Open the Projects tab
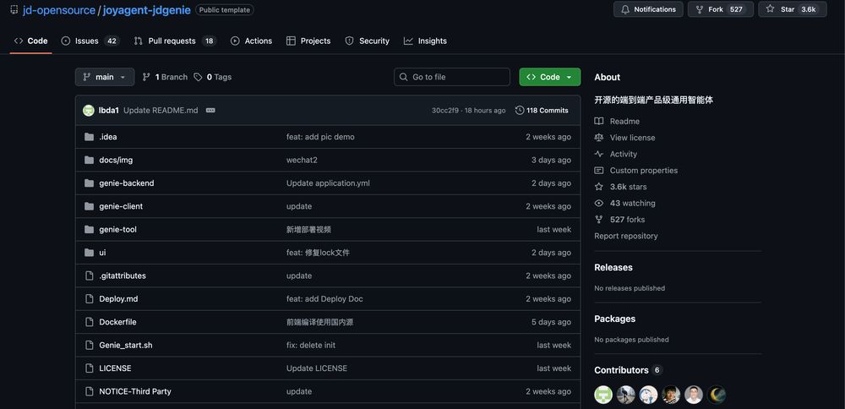 (x=308, y=41)
